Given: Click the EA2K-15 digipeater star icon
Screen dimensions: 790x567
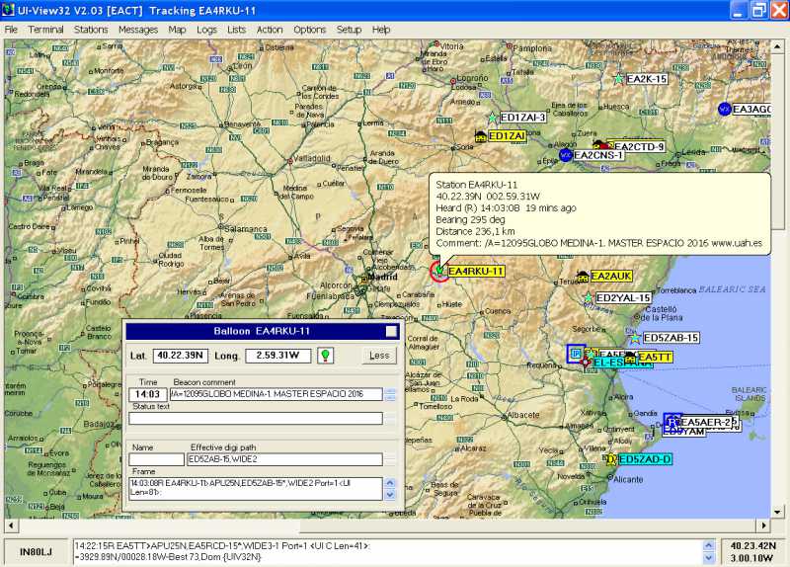Looking at the screenshot, I should [618, 79].
